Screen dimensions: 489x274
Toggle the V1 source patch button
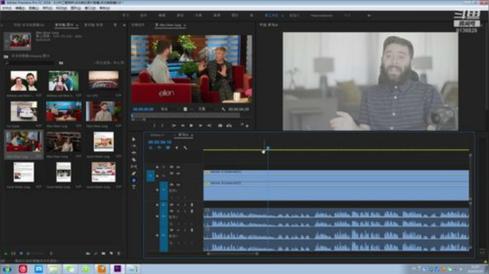click(150, 176)
